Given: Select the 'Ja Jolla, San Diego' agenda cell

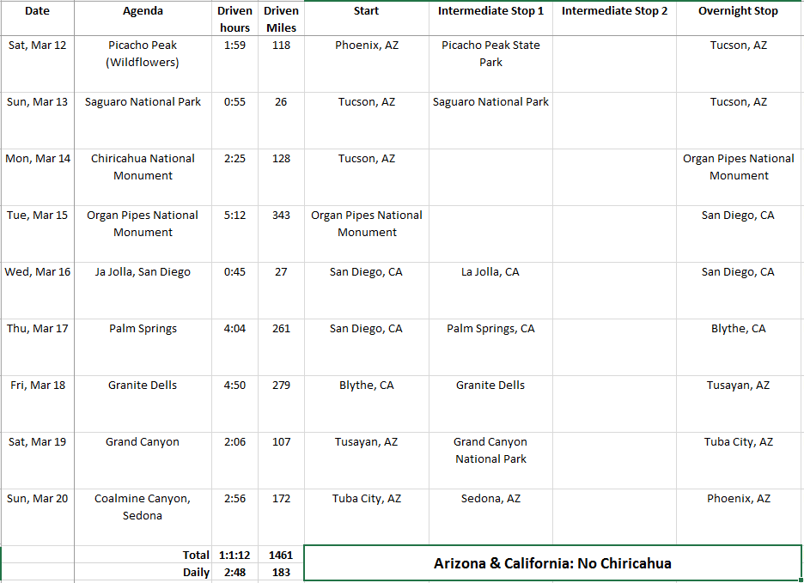Looking at the screenshot, I should tap(143, 272).
